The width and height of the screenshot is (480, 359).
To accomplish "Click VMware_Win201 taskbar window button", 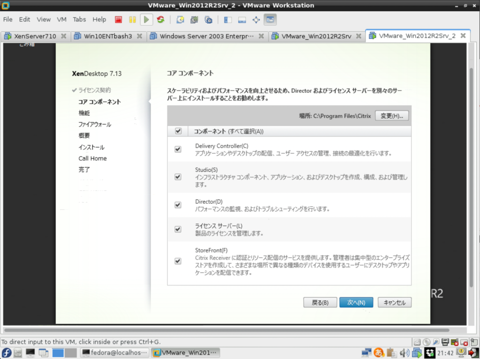I will click(186, 353).
